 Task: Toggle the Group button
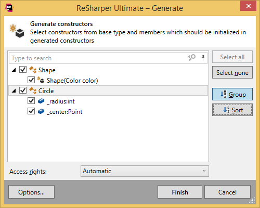click(x=232, y=94)
